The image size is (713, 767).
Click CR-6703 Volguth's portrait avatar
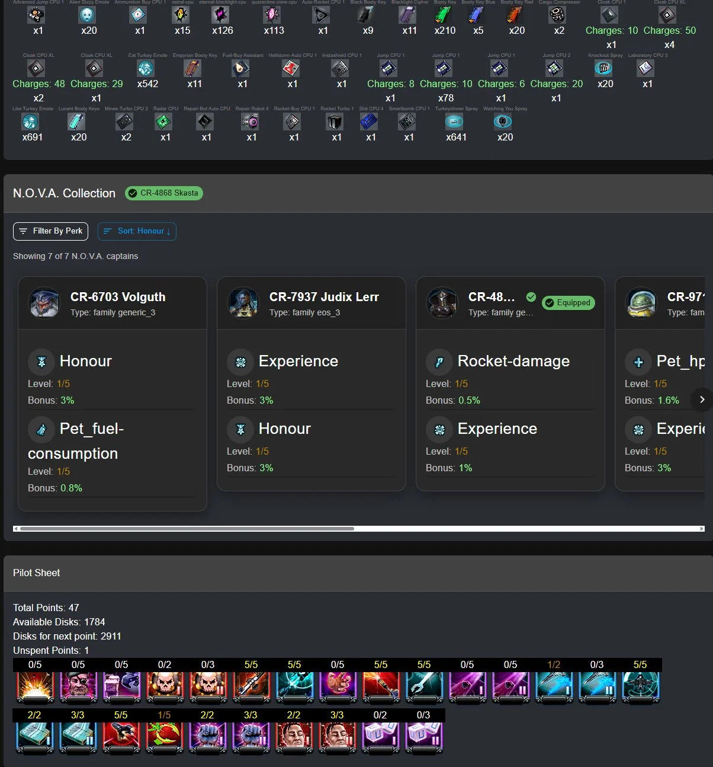[x=44, y=302]
